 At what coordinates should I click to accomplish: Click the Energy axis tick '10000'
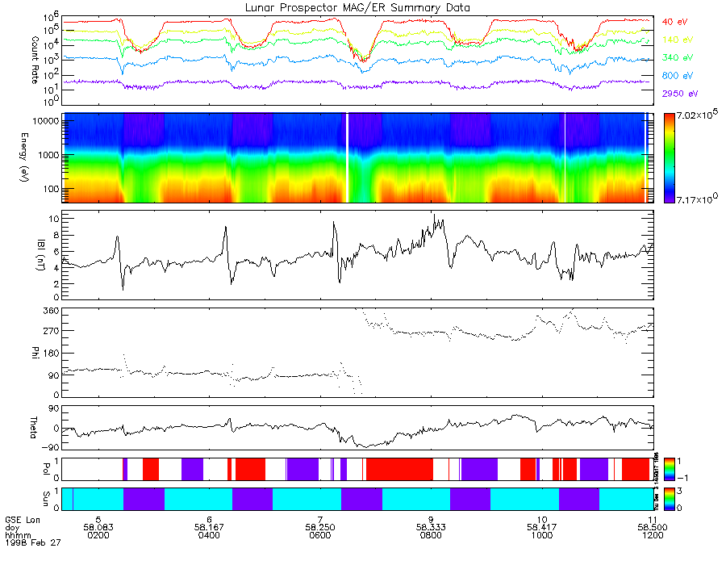45,121
